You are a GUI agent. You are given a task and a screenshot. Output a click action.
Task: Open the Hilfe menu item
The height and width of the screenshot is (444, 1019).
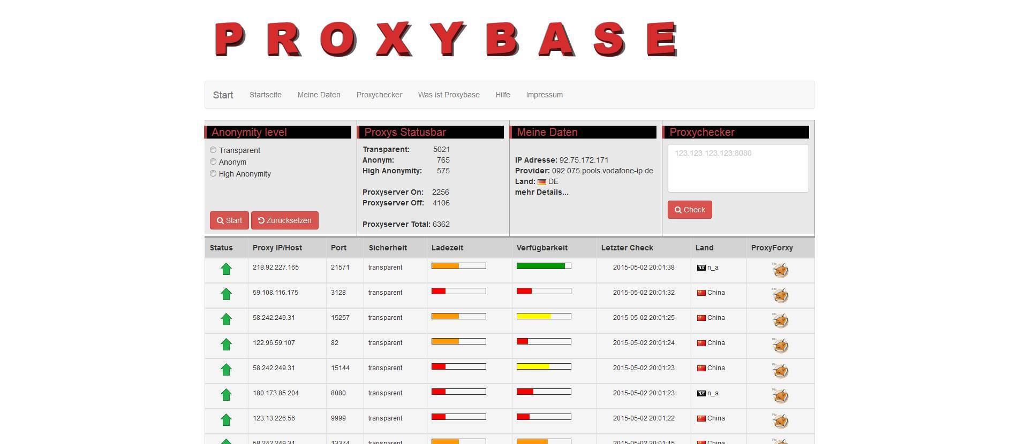pos(503,95)
